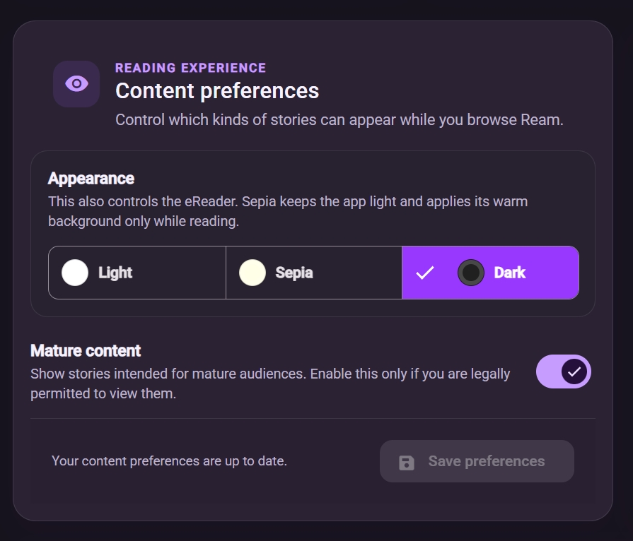Click 'Your content preferences are up to date' text

169,461
